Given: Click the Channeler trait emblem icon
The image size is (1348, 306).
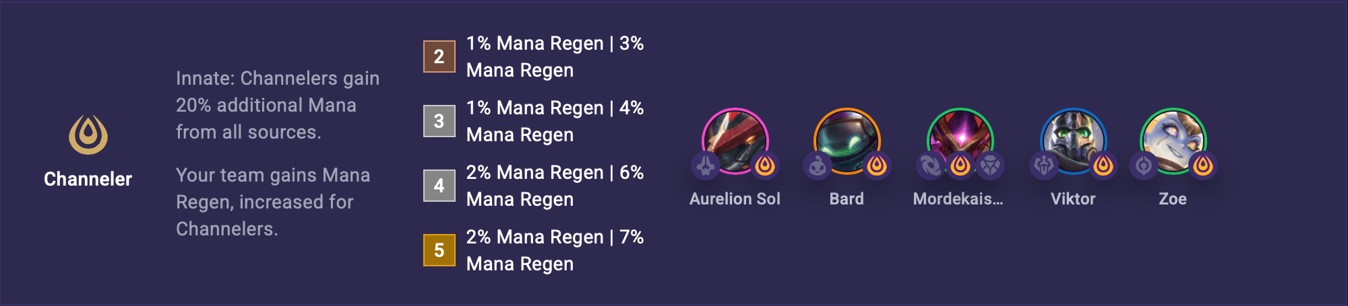Looking at the screenshot, I should [88, 135].
